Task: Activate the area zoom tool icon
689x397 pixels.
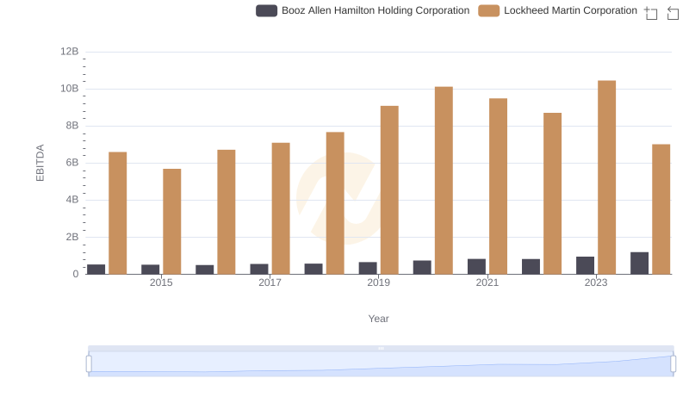Action: coord(651,13)
